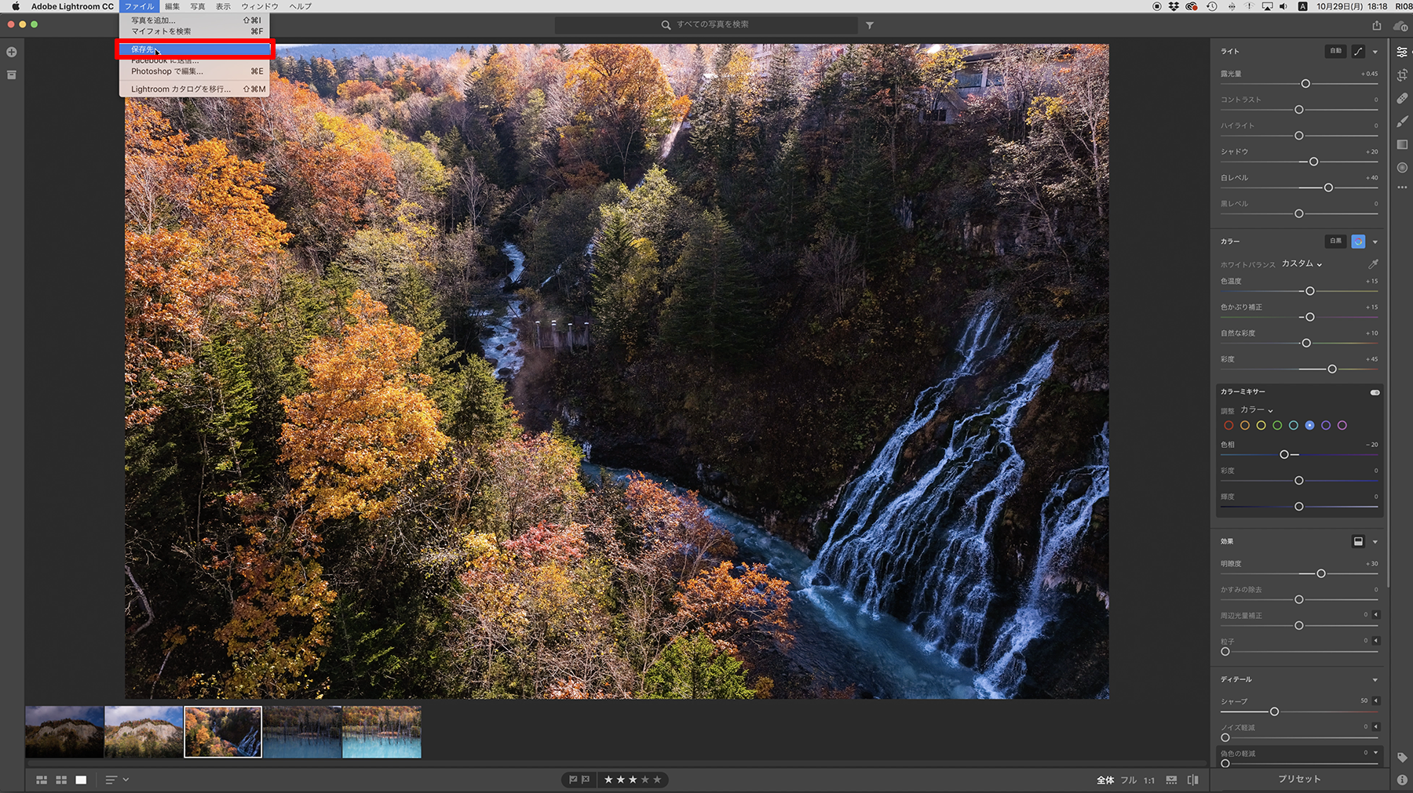The image size is (1413, 793).
Task: Set rating to four stars
Action: (645, 780)
